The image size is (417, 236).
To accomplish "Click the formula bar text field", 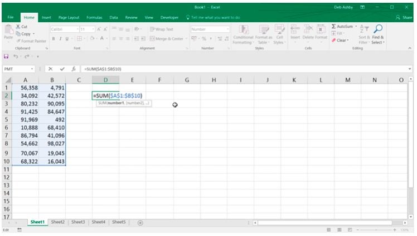I will pyautogui.click(x=243, y=69).
